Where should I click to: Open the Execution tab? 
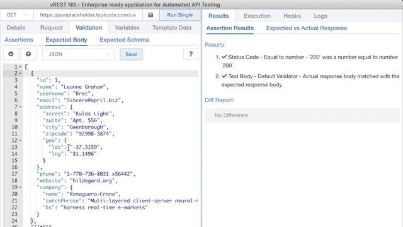(257, 16)
